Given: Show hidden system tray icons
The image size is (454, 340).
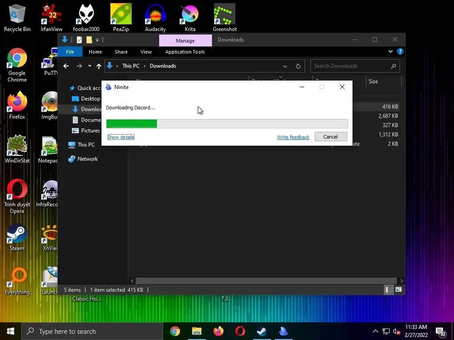Looking at the screenshot, I should (x=375, y=332).
